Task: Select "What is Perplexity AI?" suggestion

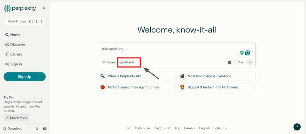Action: point(137,76)
